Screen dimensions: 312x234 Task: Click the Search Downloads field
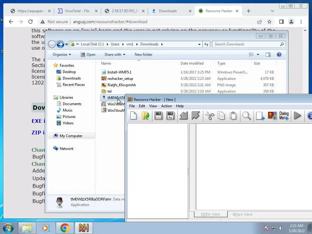click(249, 44)
